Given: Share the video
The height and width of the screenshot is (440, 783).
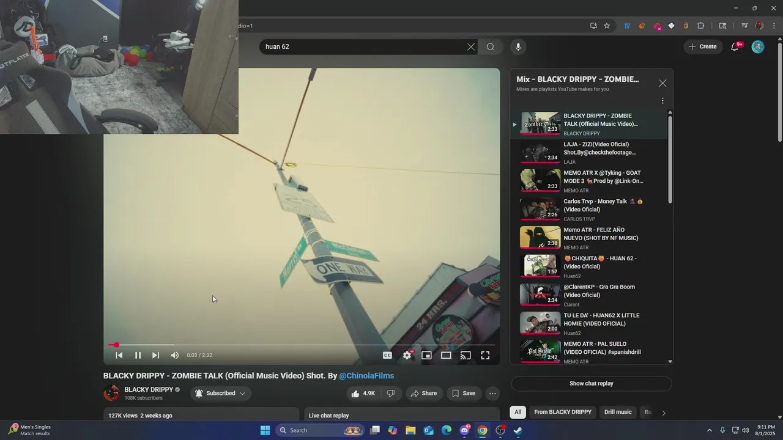Looking at the screenshot, I should coord(424,394).
